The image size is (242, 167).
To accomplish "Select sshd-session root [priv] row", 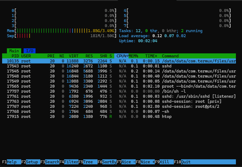I will tap(119, 101).
